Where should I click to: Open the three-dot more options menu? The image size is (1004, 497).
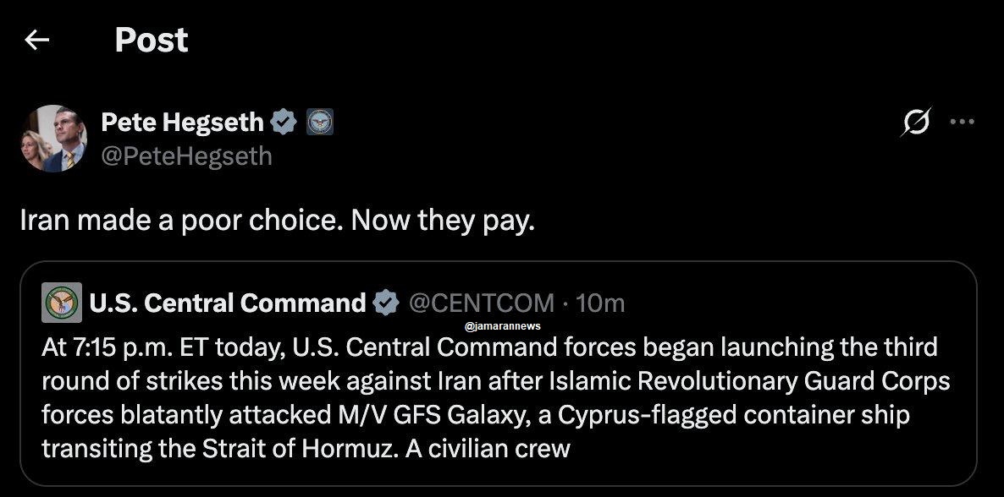(962, 122)
